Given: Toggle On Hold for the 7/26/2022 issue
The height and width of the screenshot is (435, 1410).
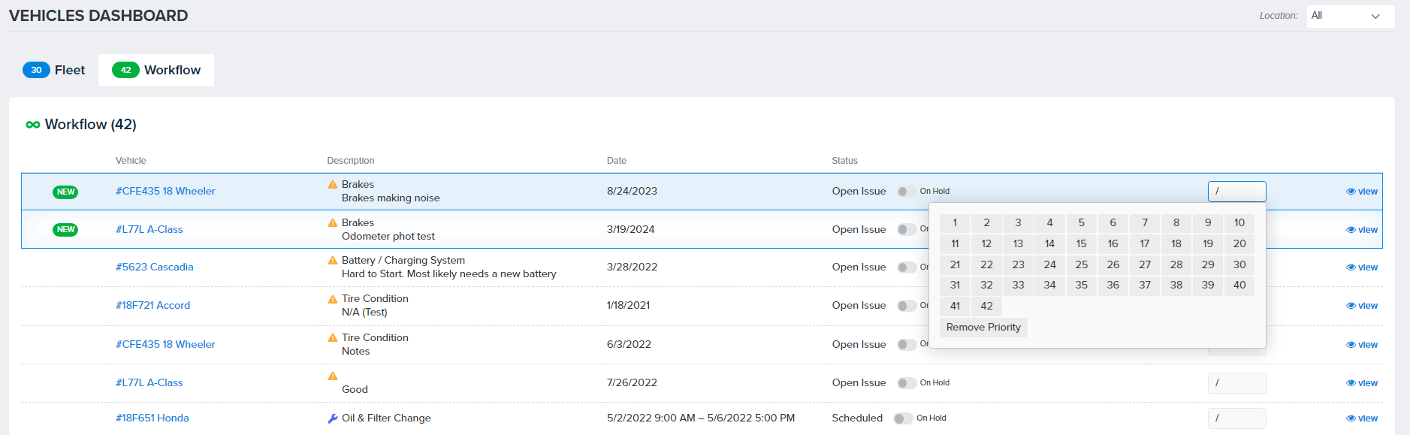Looking at the screenshot, I should (906, 383).
